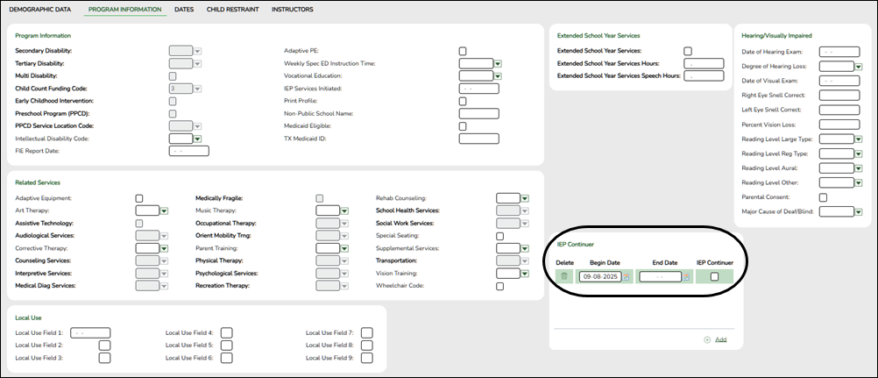Click the End Date input field
This screenshot has height=378, width=878.
(x=661, y=277)
